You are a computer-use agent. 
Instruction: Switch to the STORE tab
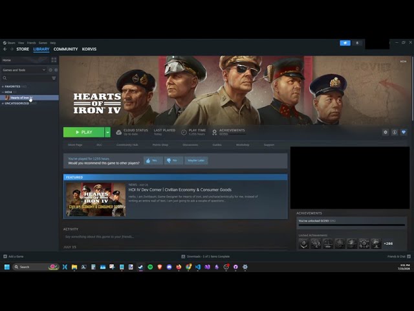[x=23, y=49]
